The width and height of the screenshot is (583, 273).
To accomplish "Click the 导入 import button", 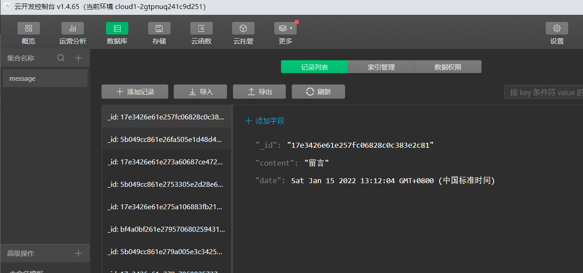I will click(x=200, y=92).
